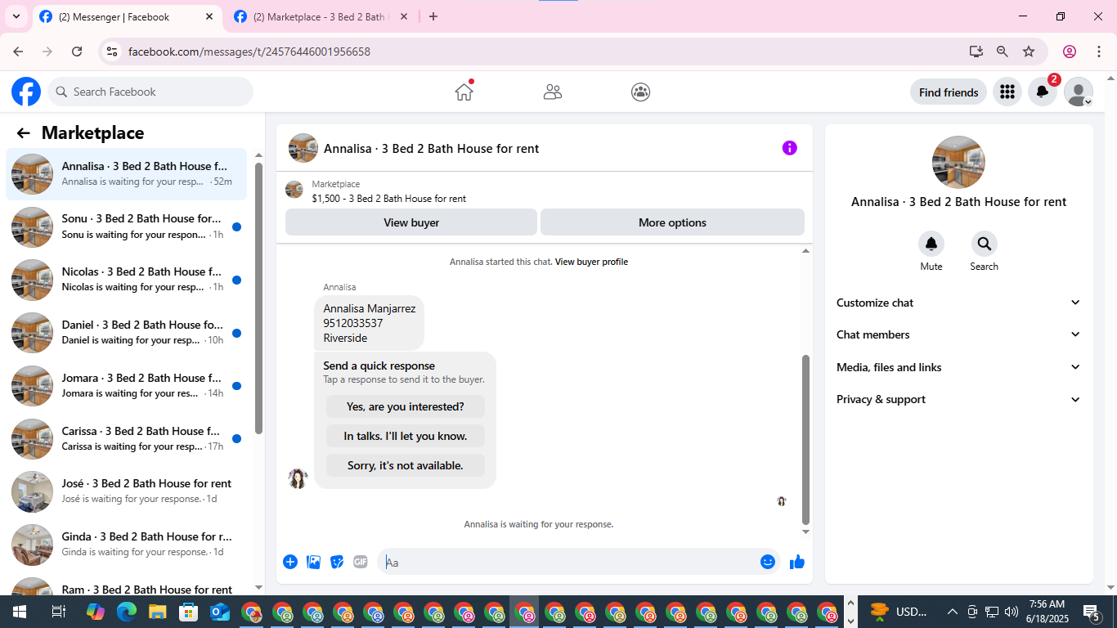The width and height of the screenshot is (1117, 628).
Task: Open Annalisa's listing photo in right panel
Action: point(958,162)
